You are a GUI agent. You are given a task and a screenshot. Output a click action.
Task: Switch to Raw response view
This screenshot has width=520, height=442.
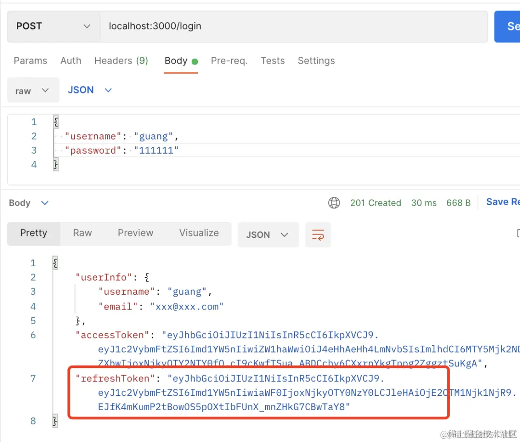point(82,233)
